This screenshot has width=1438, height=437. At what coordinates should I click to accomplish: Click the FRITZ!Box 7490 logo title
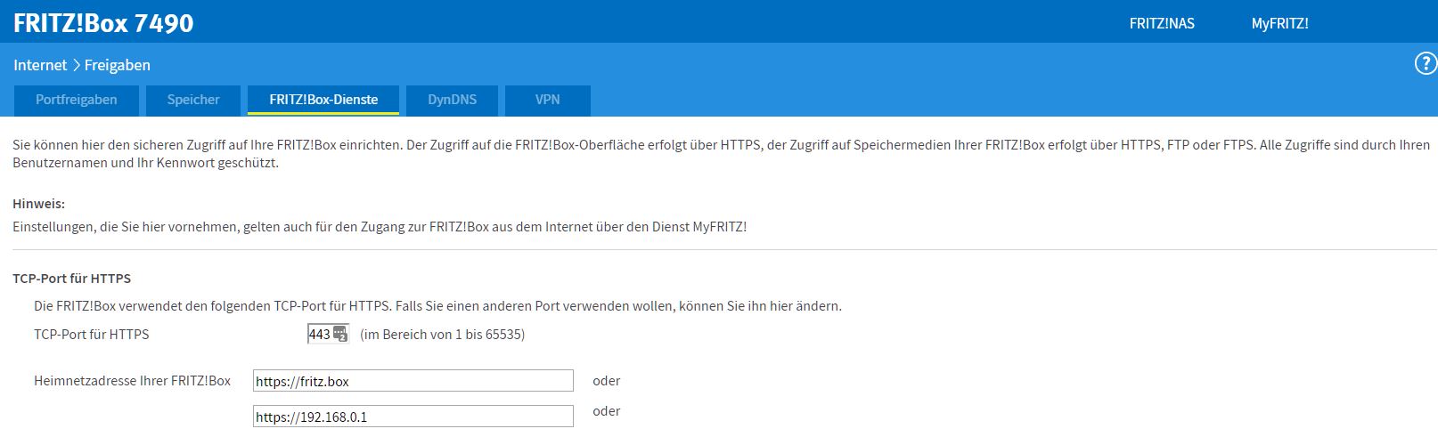[103, 23]
